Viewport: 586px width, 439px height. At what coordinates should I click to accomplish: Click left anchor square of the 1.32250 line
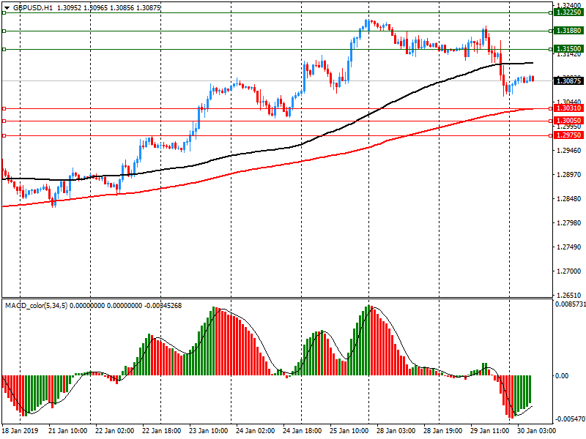(4, 12)
